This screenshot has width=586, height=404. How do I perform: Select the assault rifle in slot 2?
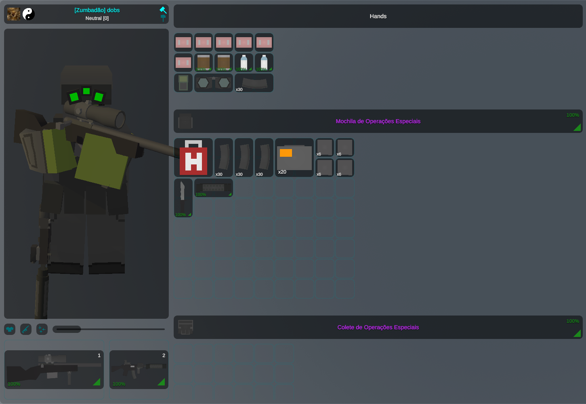point(139,370)
